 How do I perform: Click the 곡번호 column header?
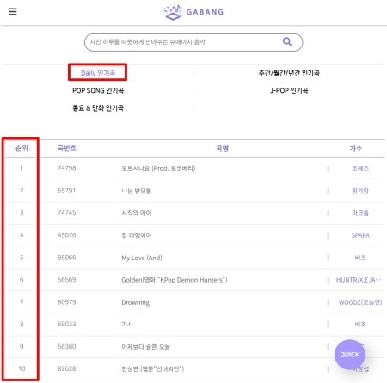coord(67,149)
